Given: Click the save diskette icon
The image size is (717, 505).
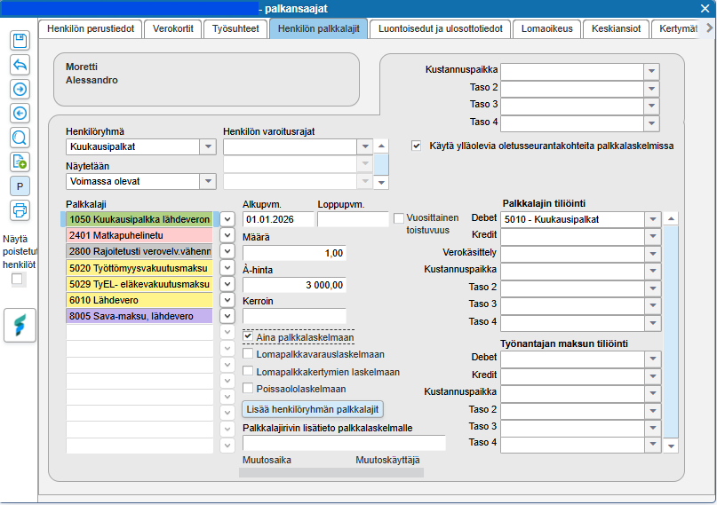Looking at the screenshot, I should click(x=20, y=41).
